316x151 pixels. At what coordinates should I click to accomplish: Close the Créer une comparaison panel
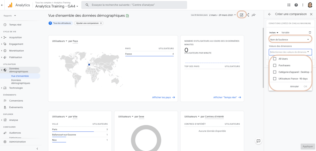(x=311, y=14)
